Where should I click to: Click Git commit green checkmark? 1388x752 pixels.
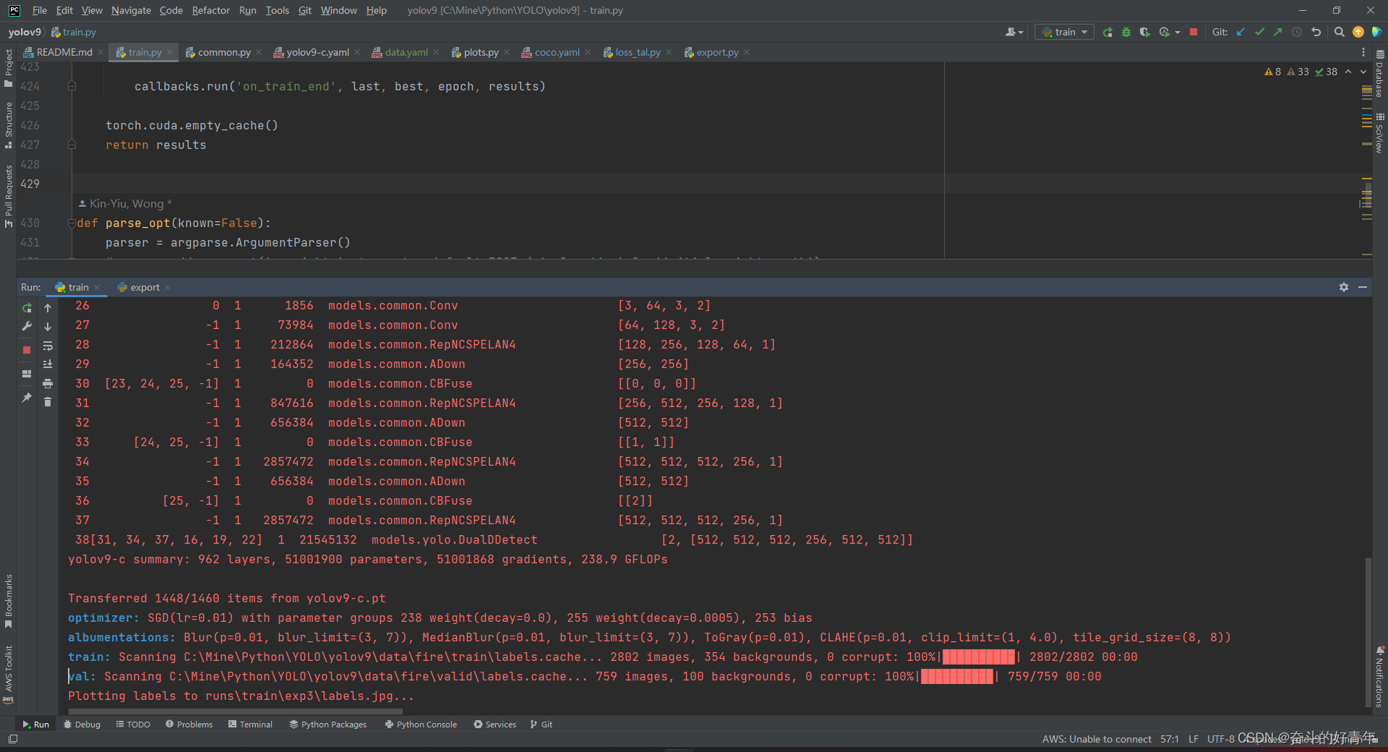[x=1260, y=32]
